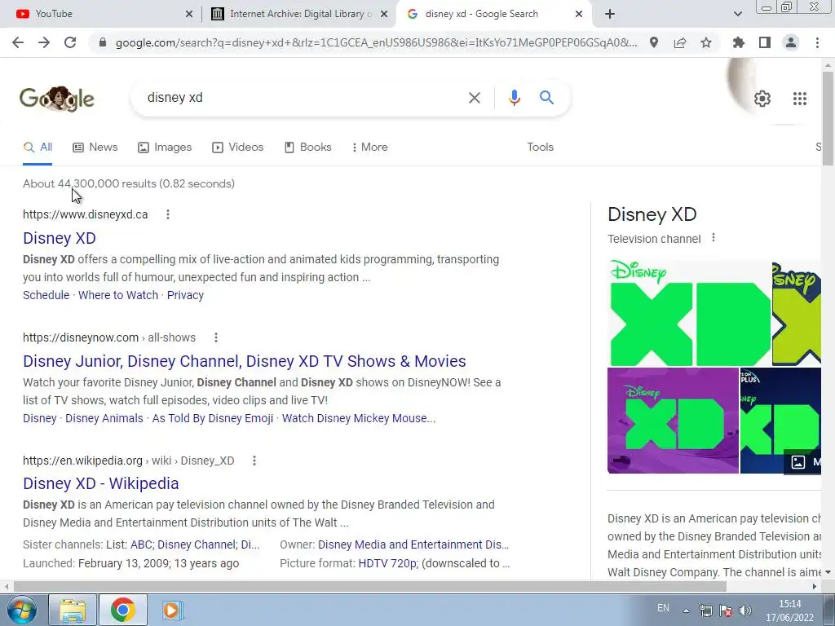Open options for the disneynow.com result
This screenshot has width=835, height=626.
pyautogui.click(x=215, y=337)
